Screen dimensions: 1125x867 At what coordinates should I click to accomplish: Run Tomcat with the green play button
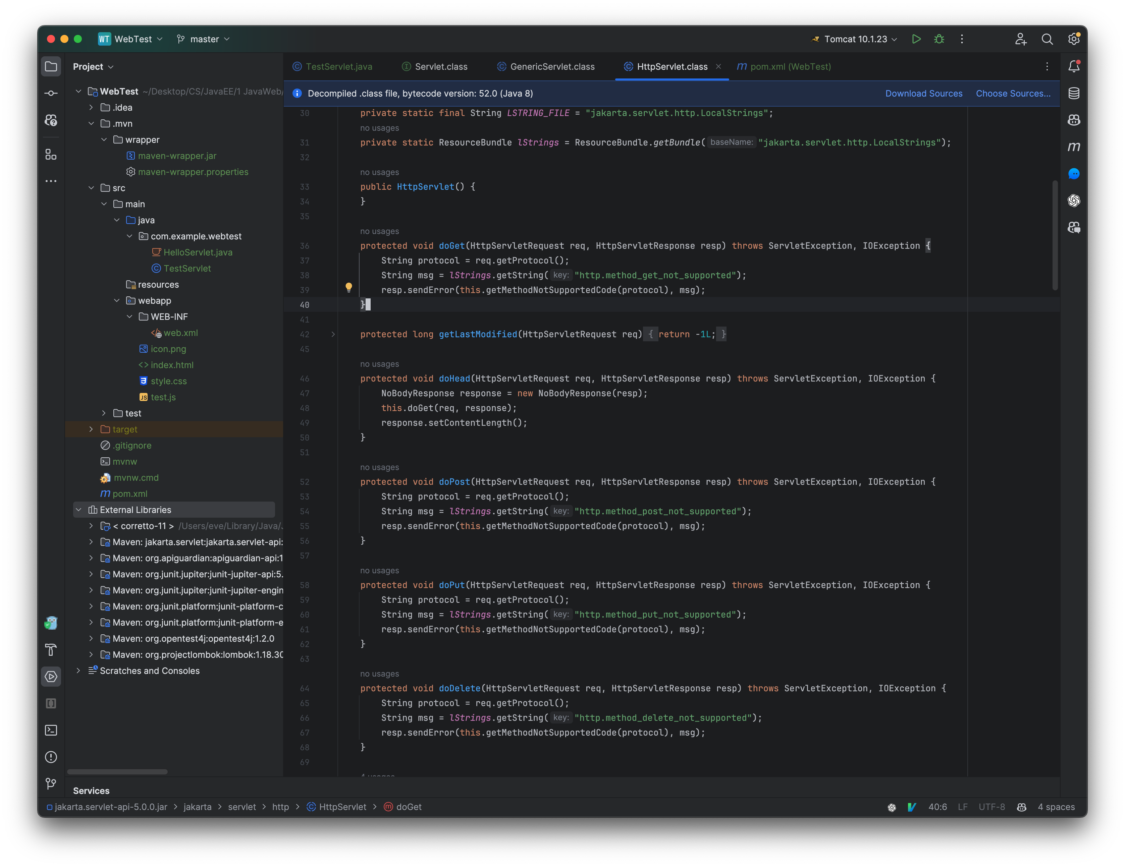916,39
